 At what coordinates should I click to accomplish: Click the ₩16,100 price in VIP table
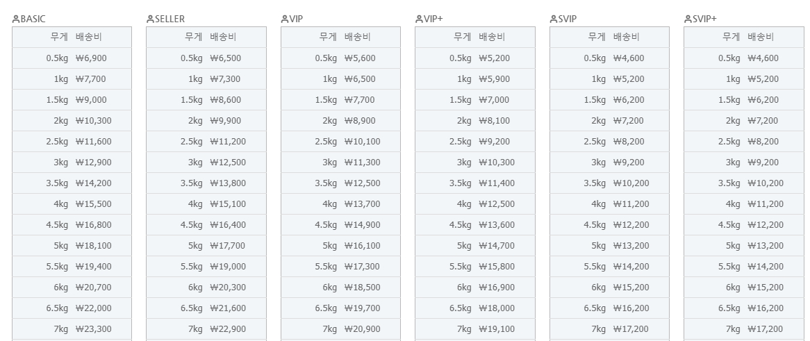363,246
